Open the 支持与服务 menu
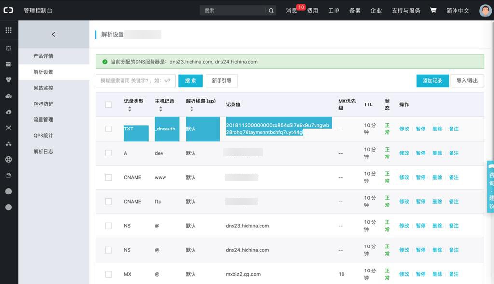Image resolution: width=494 pixels, height=284 pixels. pos(406,11)
